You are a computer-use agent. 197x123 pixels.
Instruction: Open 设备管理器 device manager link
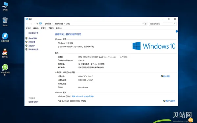(x=33, y=38)
